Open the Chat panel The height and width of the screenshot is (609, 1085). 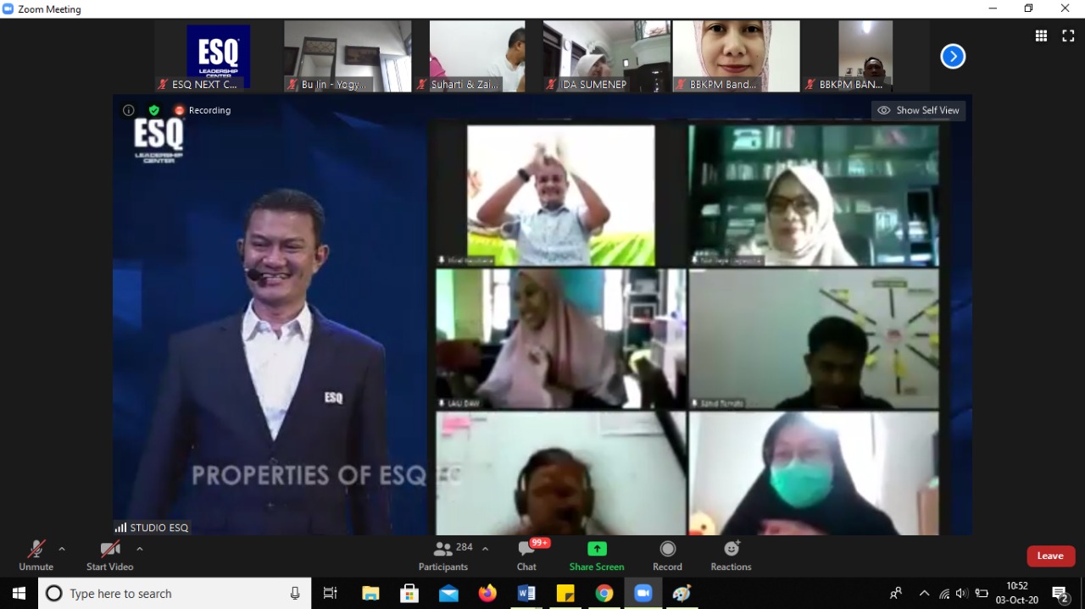pos(526,556)
